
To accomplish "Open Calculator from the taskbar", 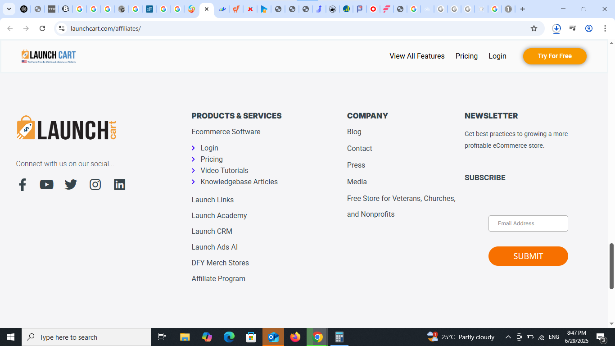I will tap(339, 337).
